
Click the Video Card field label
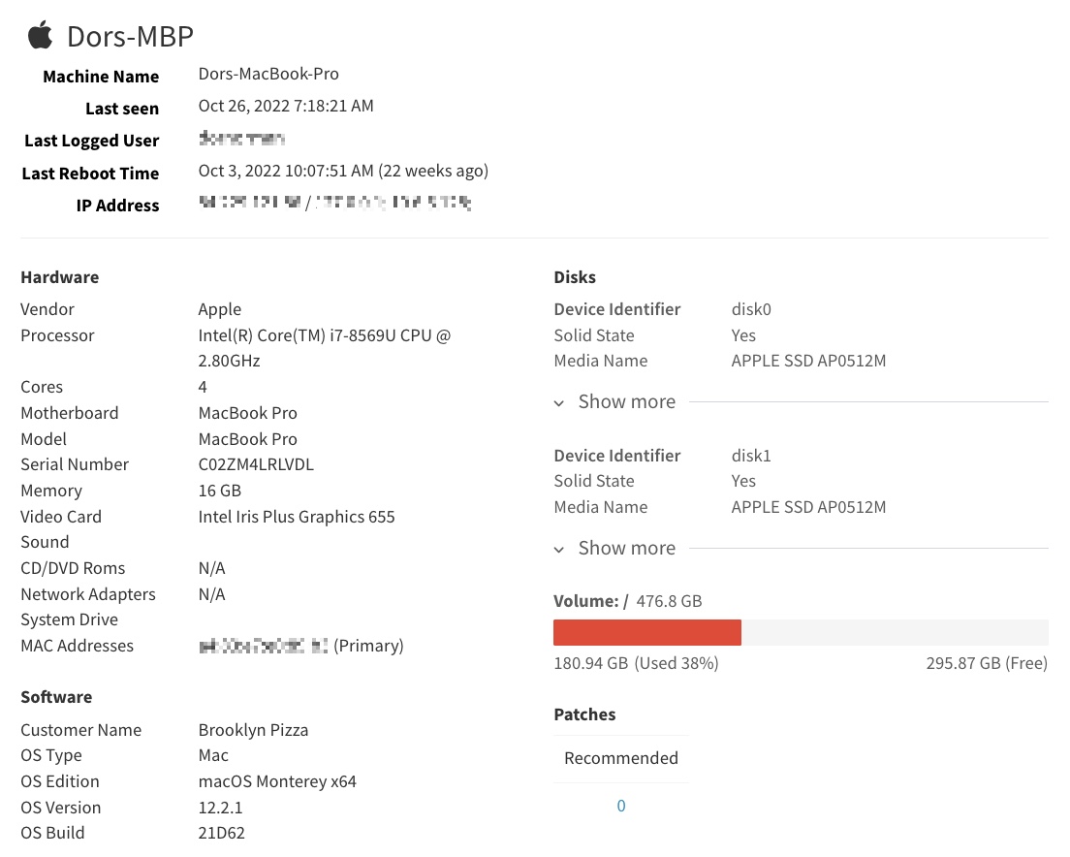click(x=61, y=517)
